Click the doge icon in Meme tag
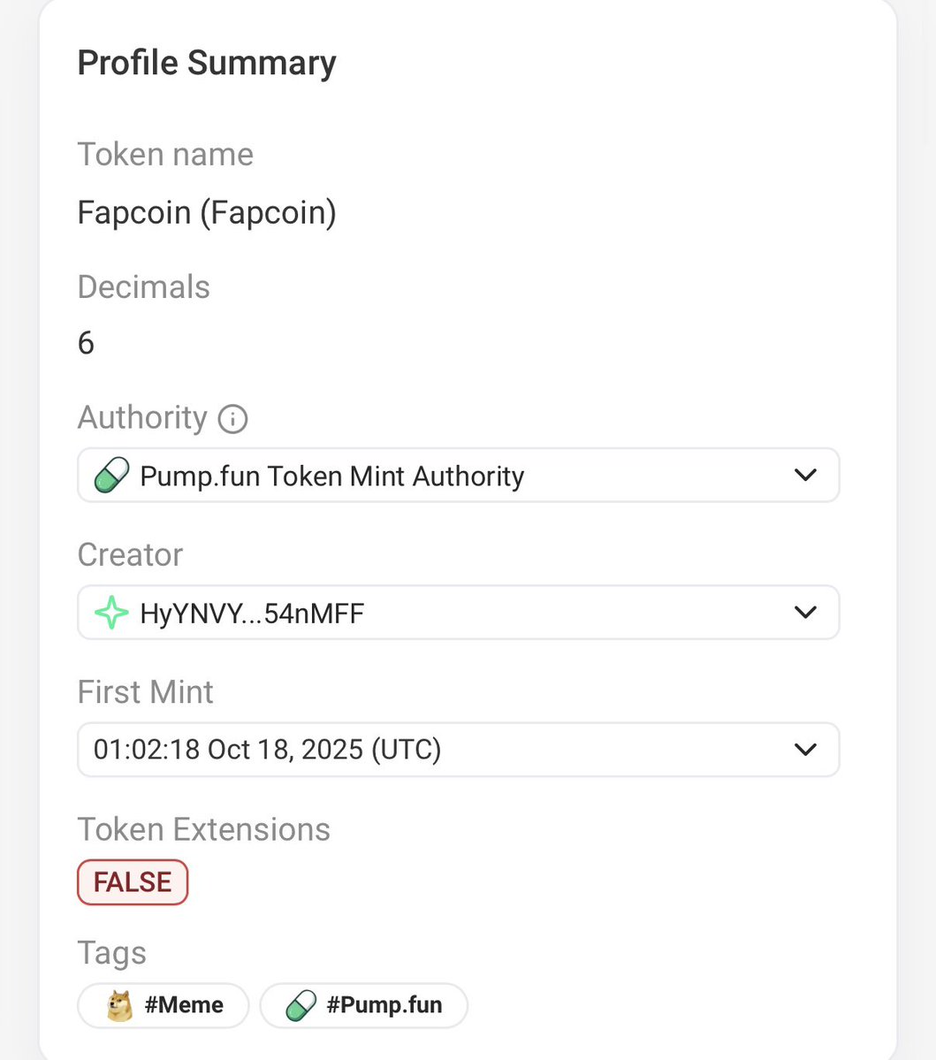The image size is (936, 1060). [119, 1005]
